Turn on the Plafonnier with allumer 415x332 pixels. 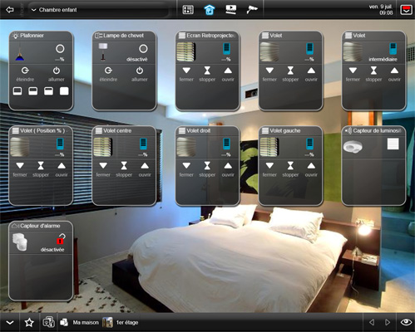tap(57, 74)
